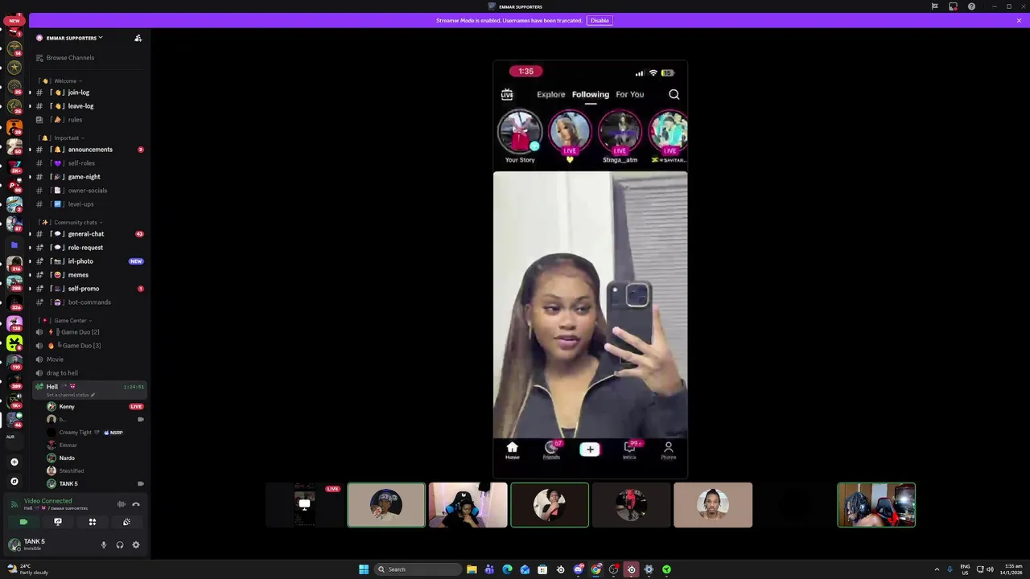
Task: Open invite people icon beside server name
Action: (x=138, y=38)
